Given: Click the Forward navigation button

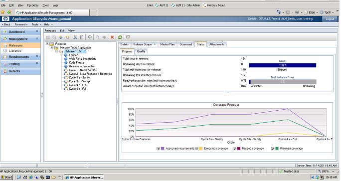Looking at the screenshot, I should point(21,24).
